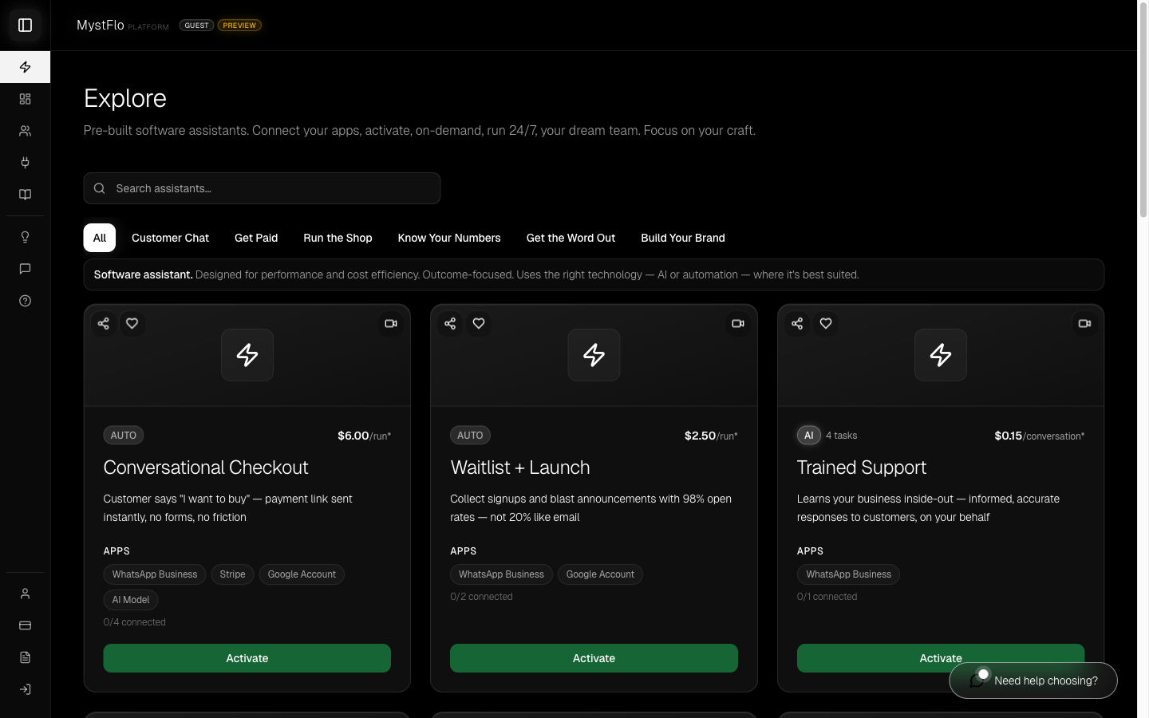The height and width of the screenshot is (718, 1149).
Task: Collapse the left sidebar panel
Action: [x=25, y=25]
